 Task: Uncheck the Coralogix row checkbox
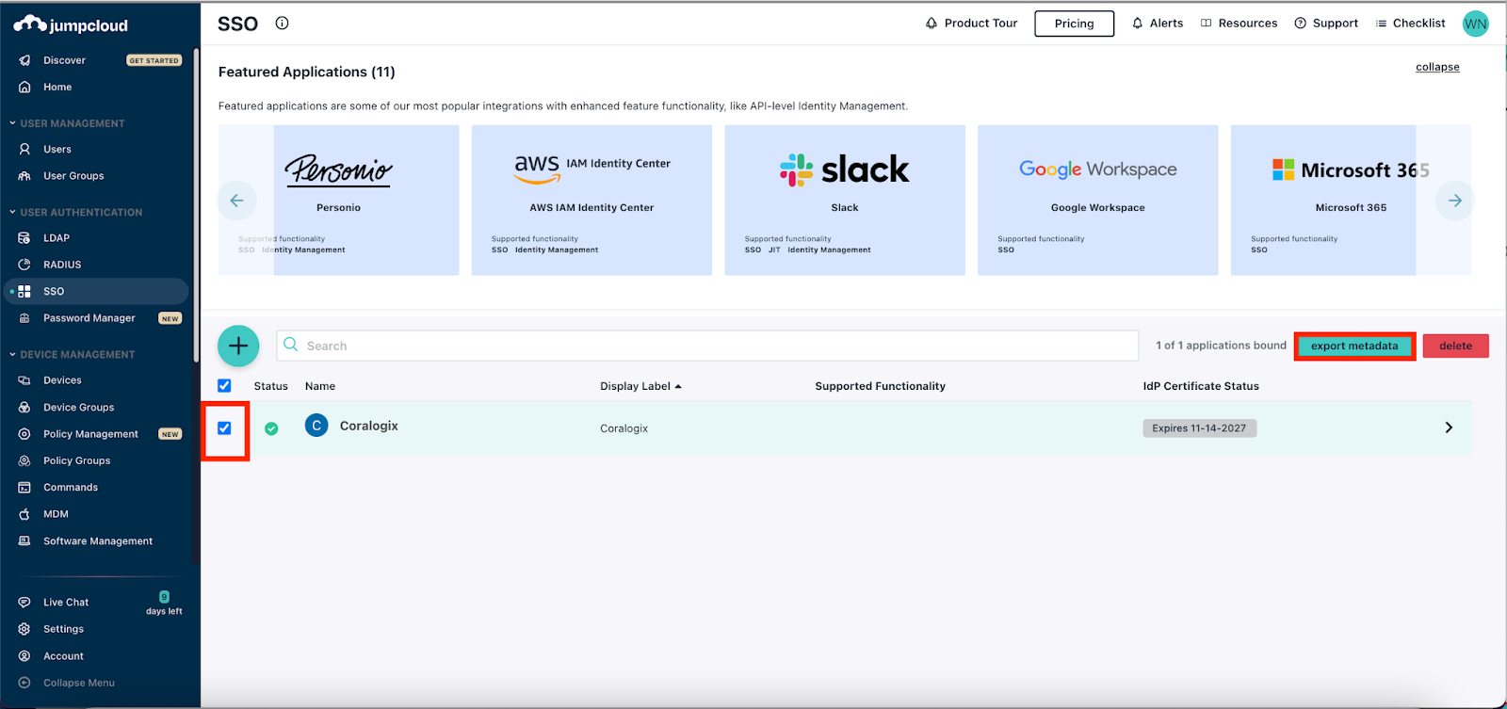224,427
